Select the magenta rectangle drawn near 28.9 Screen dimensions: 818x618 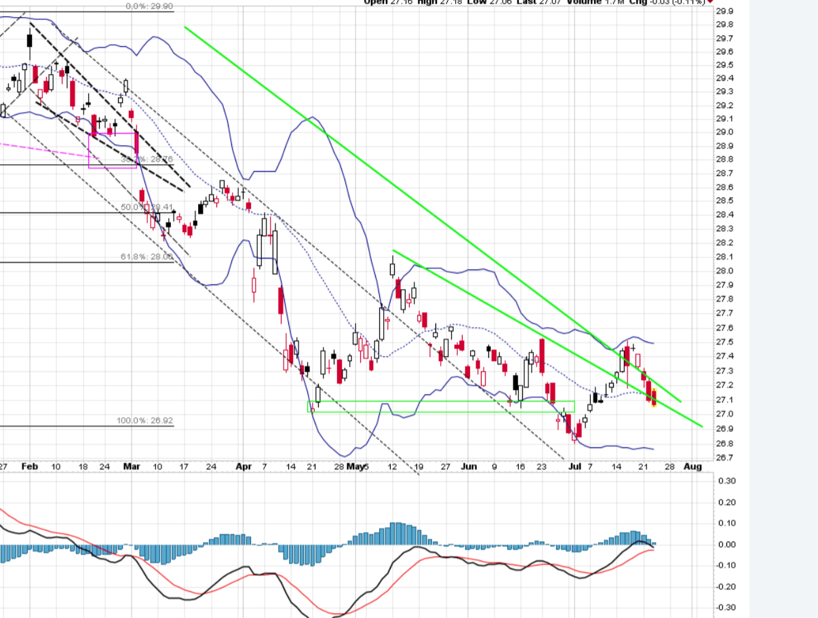[113, 151]
